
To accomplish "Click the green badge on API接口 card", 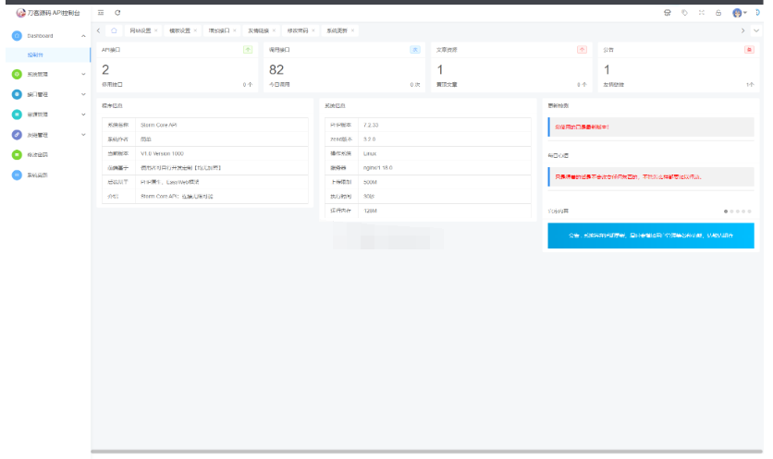I will 248,50.
